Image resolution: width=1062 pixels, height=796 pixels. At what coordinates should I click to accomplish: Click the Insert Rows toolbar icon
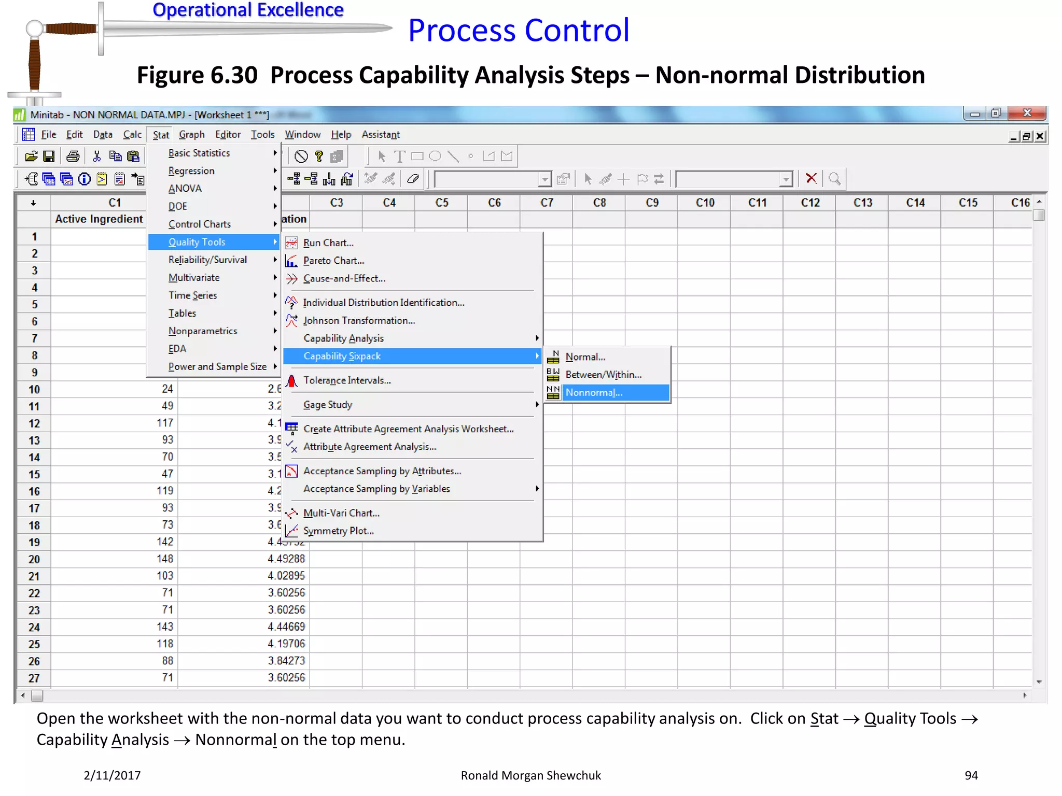[x=311, y=179]
